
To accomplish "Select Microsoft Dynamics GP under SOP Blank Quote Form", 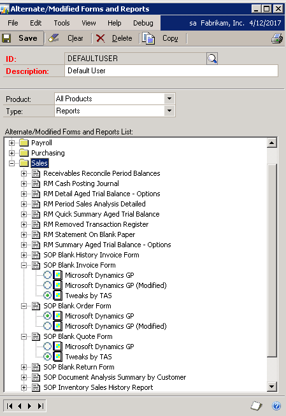I will [x=48, y=347].
